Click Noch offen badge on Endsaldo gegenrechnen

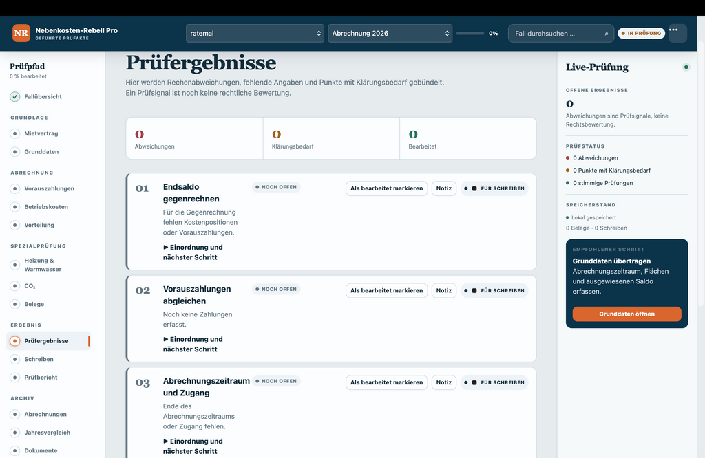click(276, 187)
